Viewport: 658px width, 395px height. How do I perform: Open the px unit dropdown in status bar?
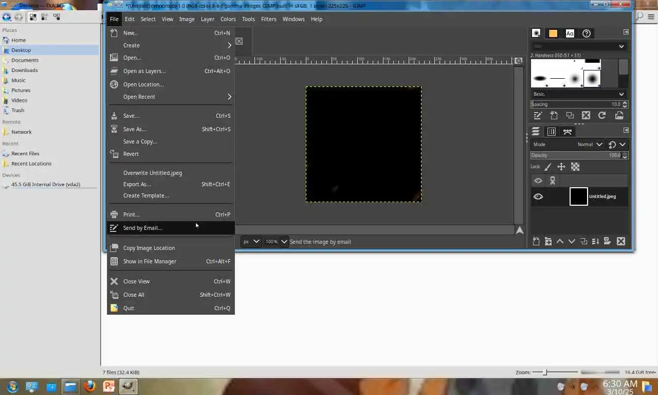point(251,242)
